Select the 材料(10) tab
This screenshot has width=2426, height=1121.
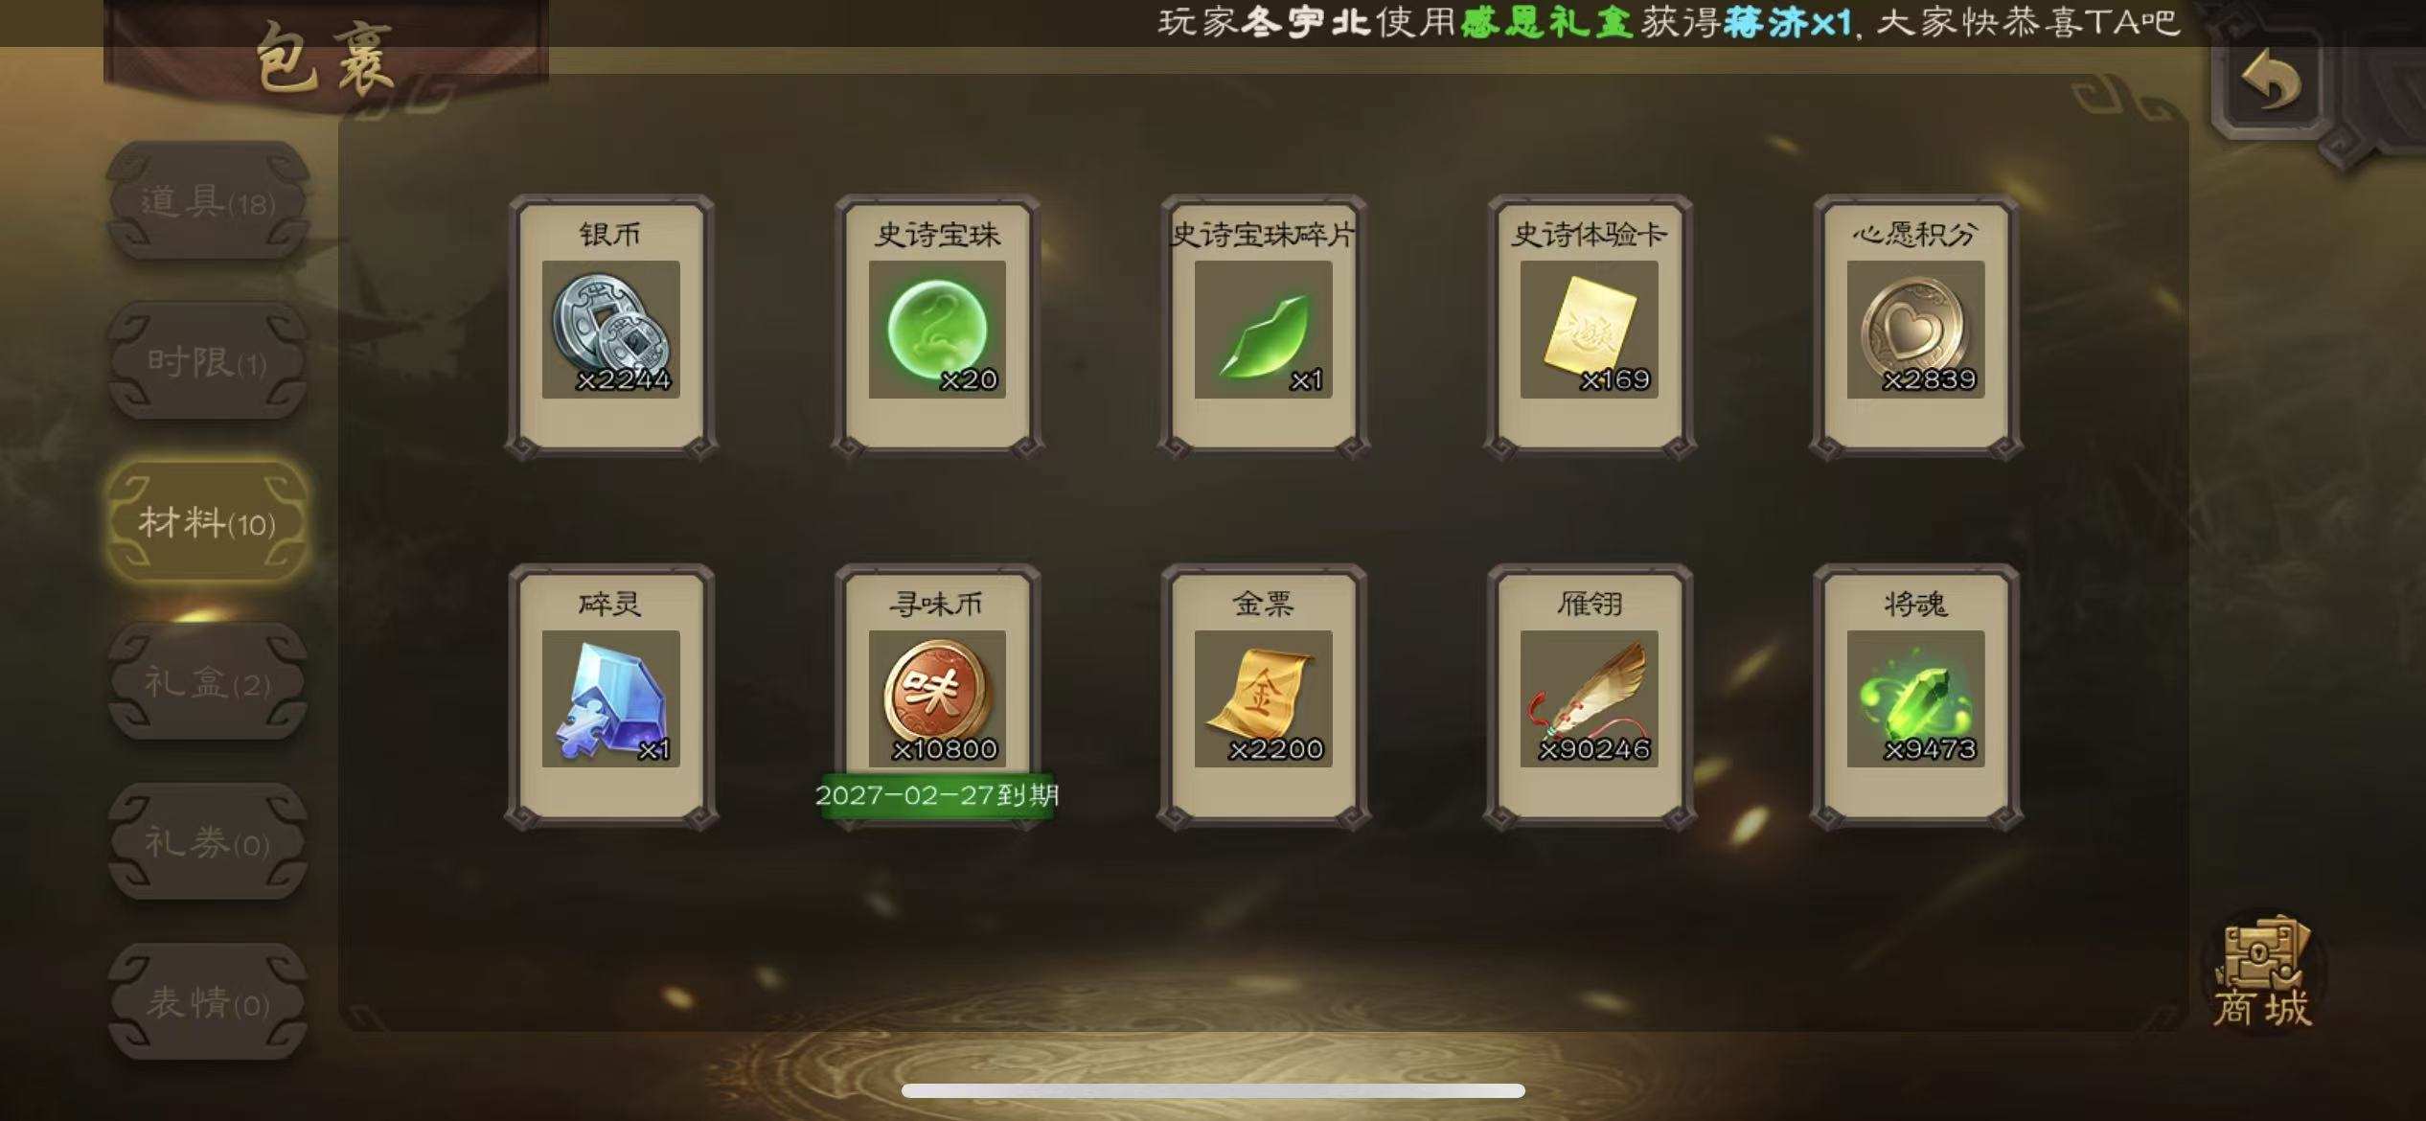tap(208, 522)
